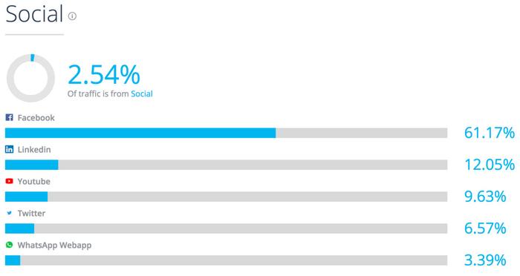Select the Twitter label
The width and height of the screenshot is (520, 276).
click(x=31, y=214)
